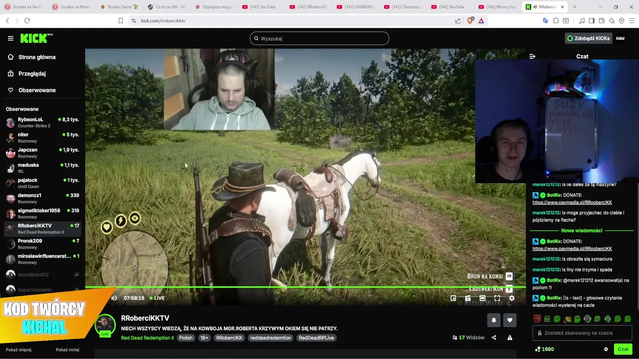
Task: Open the video player settings gear
Action: pos(512,298)
